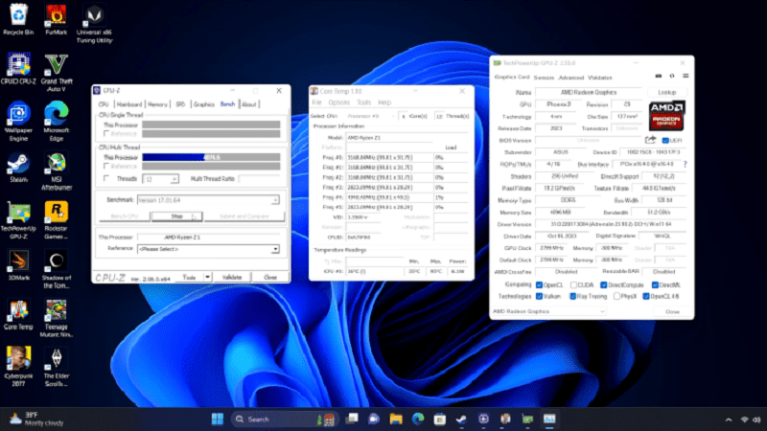767x431 pixels.
Task: Click the CPU-Z Tools button
Action: tap(189, 277)
